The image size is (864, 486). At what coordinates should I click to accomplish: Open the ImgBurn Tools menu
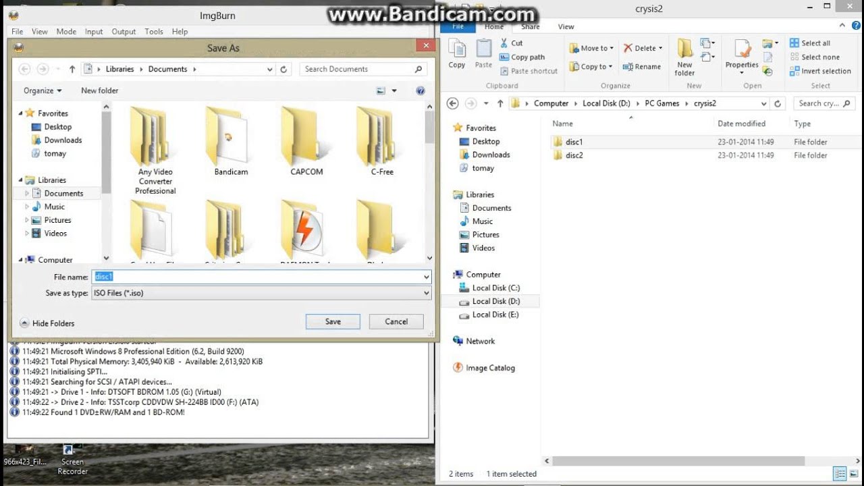(154, 32)
